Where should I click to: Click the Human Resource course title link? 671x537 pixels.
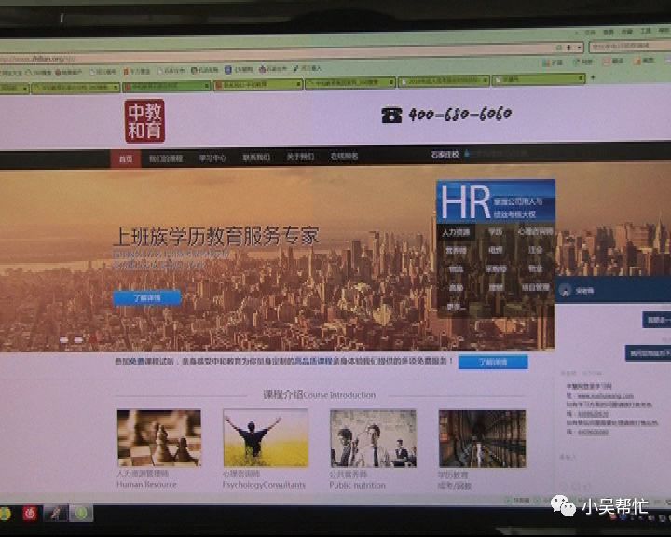[x=146, y=485]
